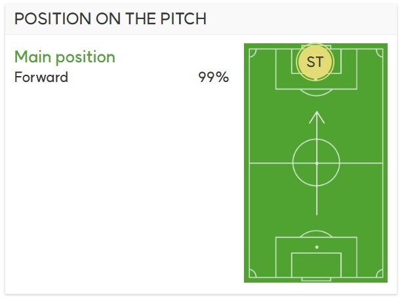Click the right half of the halfway line
404x301 pixels.
pos(362,163)
